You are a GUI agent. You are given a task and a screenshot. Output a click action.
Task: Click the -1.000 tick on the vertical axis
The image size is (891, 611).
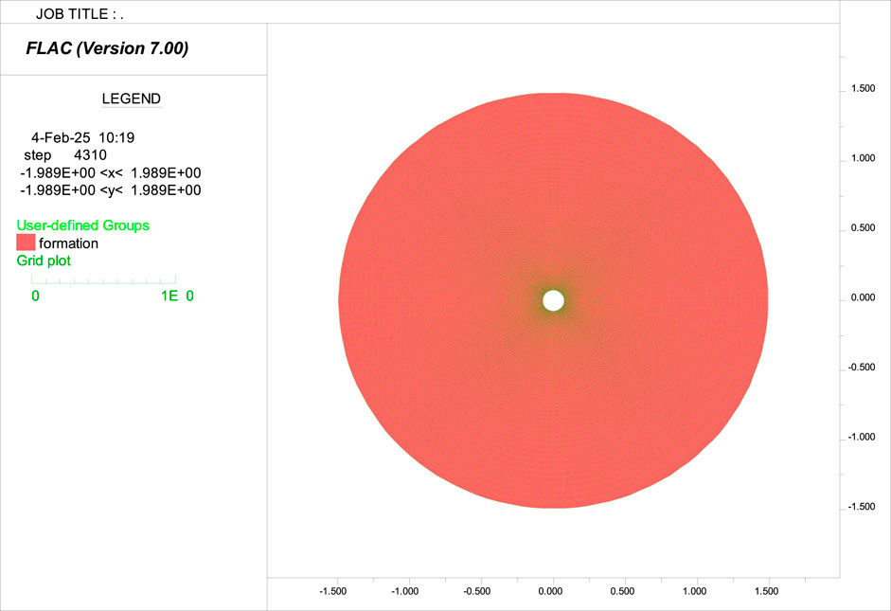861,438
